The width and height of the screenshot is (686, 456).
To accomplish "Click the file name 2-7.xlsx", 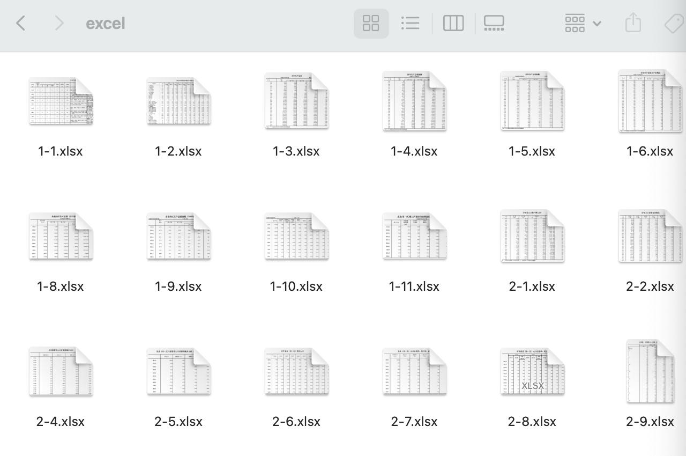I will [414, 422].
